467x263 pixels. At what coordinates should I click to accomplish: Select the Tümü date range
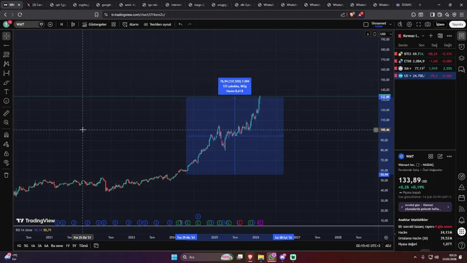84,246
